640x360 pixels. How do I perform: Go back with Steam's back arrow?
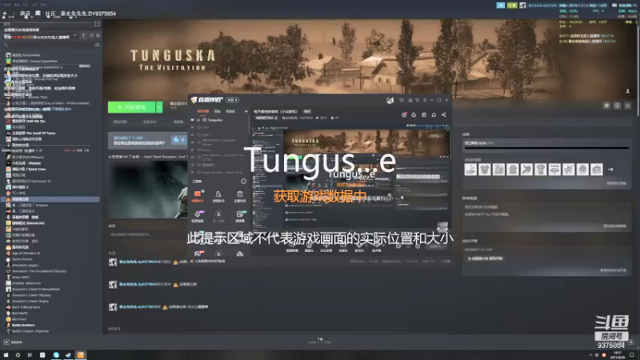click(5, 14)
